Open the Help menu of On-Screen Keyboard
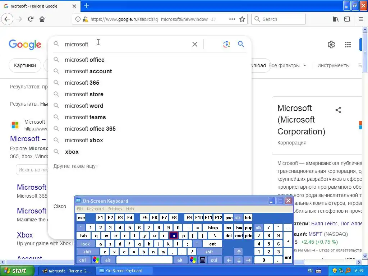The width and height of the screenshot is (368, 276). click(130, 209)
